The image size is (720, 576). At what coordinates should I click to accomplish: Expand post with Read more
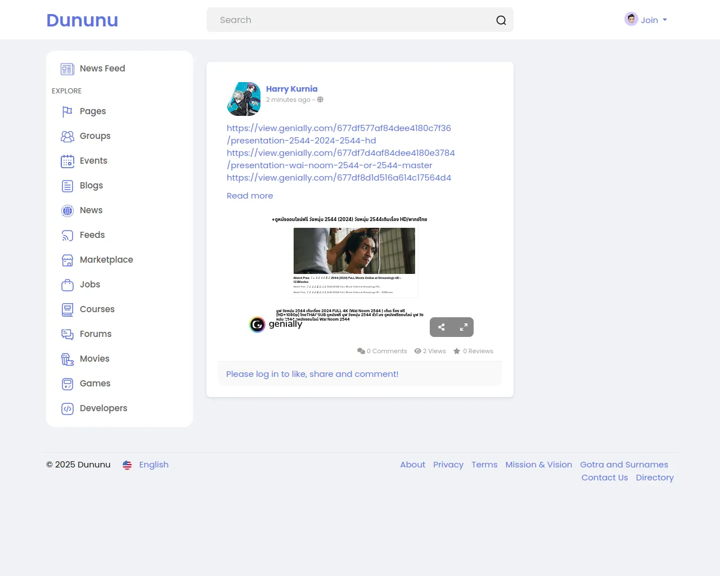(x=250, y=196)
